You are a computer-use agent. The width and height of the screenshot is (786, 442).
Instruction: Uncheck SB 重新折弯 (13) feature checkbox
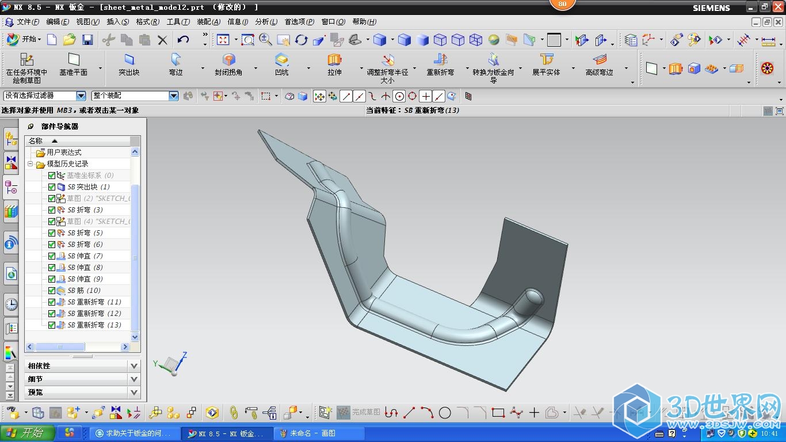tap(52, 325)
